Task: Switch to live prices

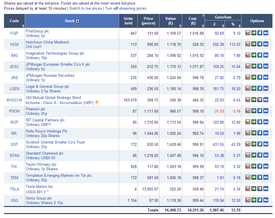Action: [x=86, y=9]
